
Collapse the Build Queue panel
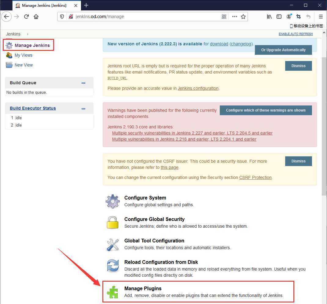(x=83, y=83)
